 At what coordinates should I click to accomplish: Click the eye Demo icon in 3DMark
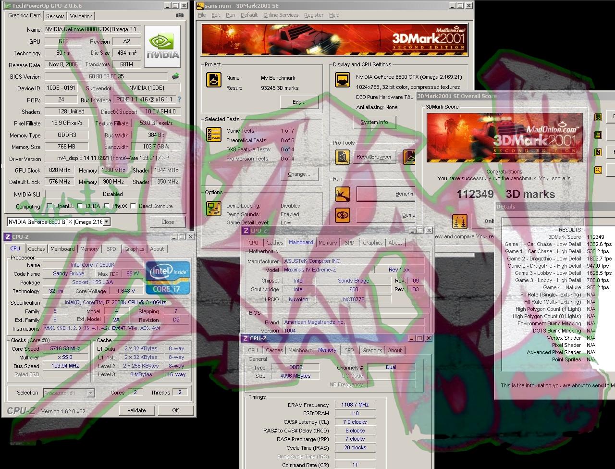[343, 215]
